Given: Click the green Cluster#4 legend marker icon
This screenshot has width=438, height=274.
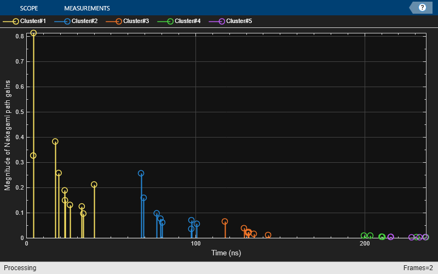Looking at the screenshot, I should [x=170, y=21].
